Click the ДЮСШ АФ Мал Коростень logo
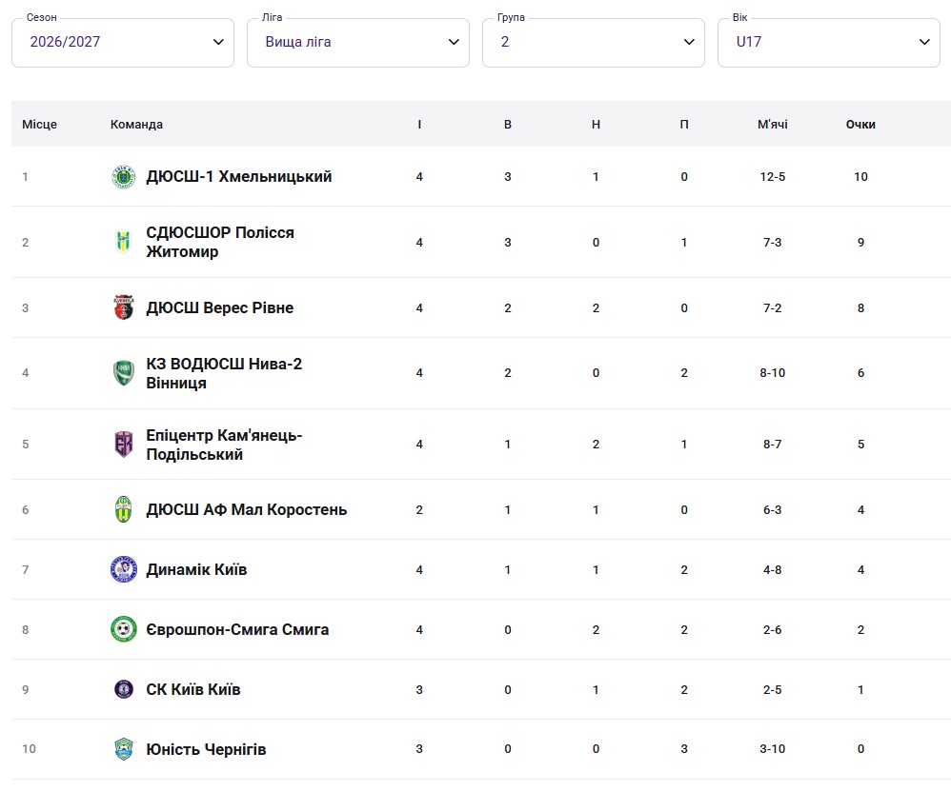The height and width of the screenshot is (792, 951). pos(124,509)
